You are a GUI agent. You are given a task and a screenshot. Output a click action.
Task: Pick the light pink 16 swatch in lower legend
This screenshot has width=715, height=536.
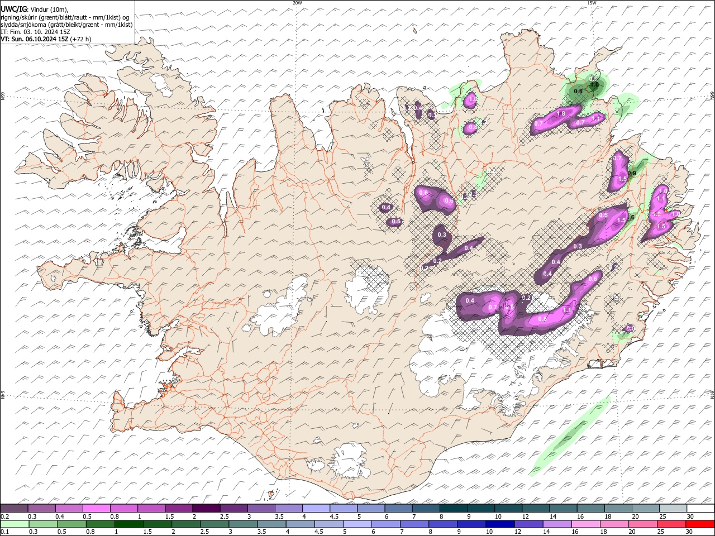(x=586, y=524)
